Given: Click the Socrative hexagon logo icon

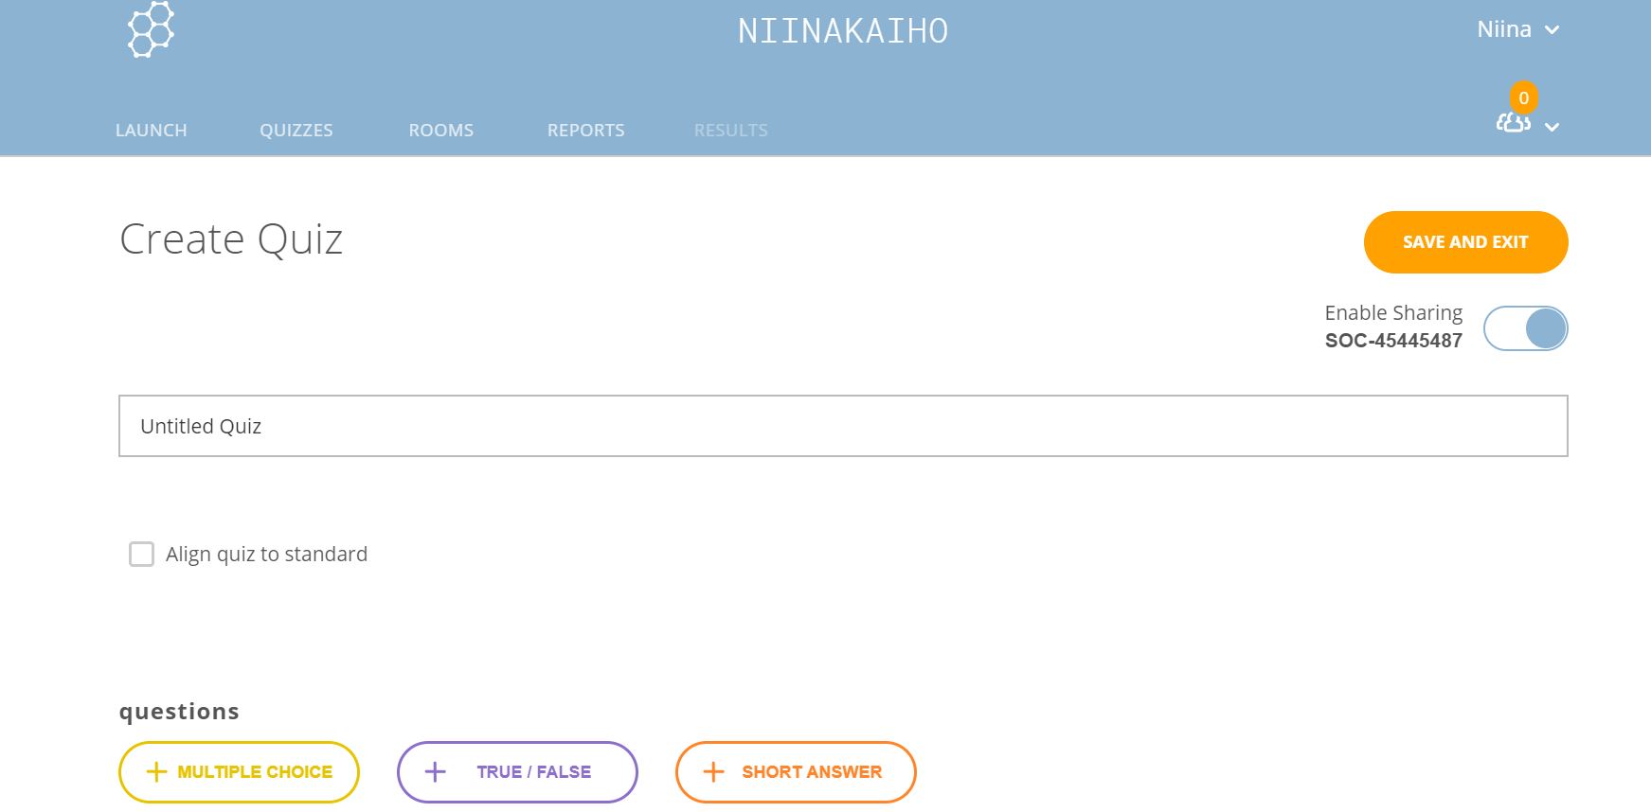Looking at the screenshot, I should tap(151, 30).
